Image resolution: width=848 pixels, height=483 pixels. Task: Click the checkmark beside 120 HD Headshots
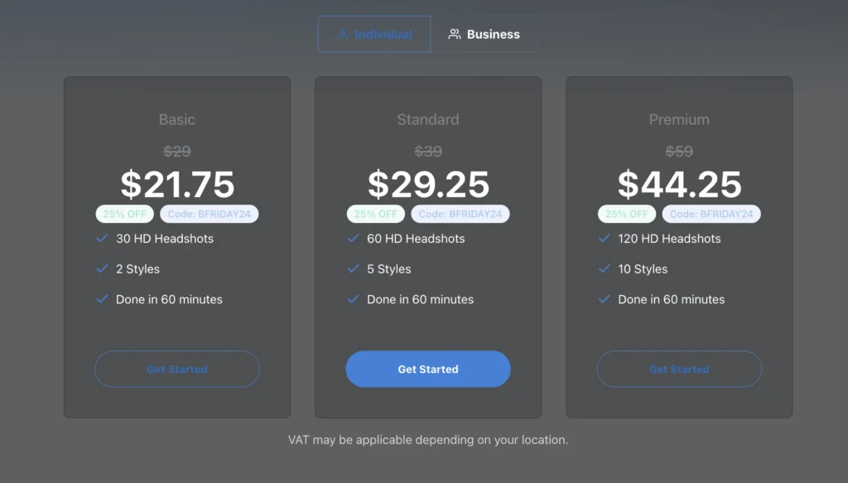click(604, 239)
